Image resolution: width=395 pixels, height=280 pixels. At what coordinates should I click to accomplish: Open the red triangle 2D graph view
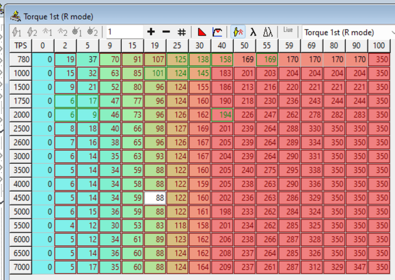[x=202, y=32]
